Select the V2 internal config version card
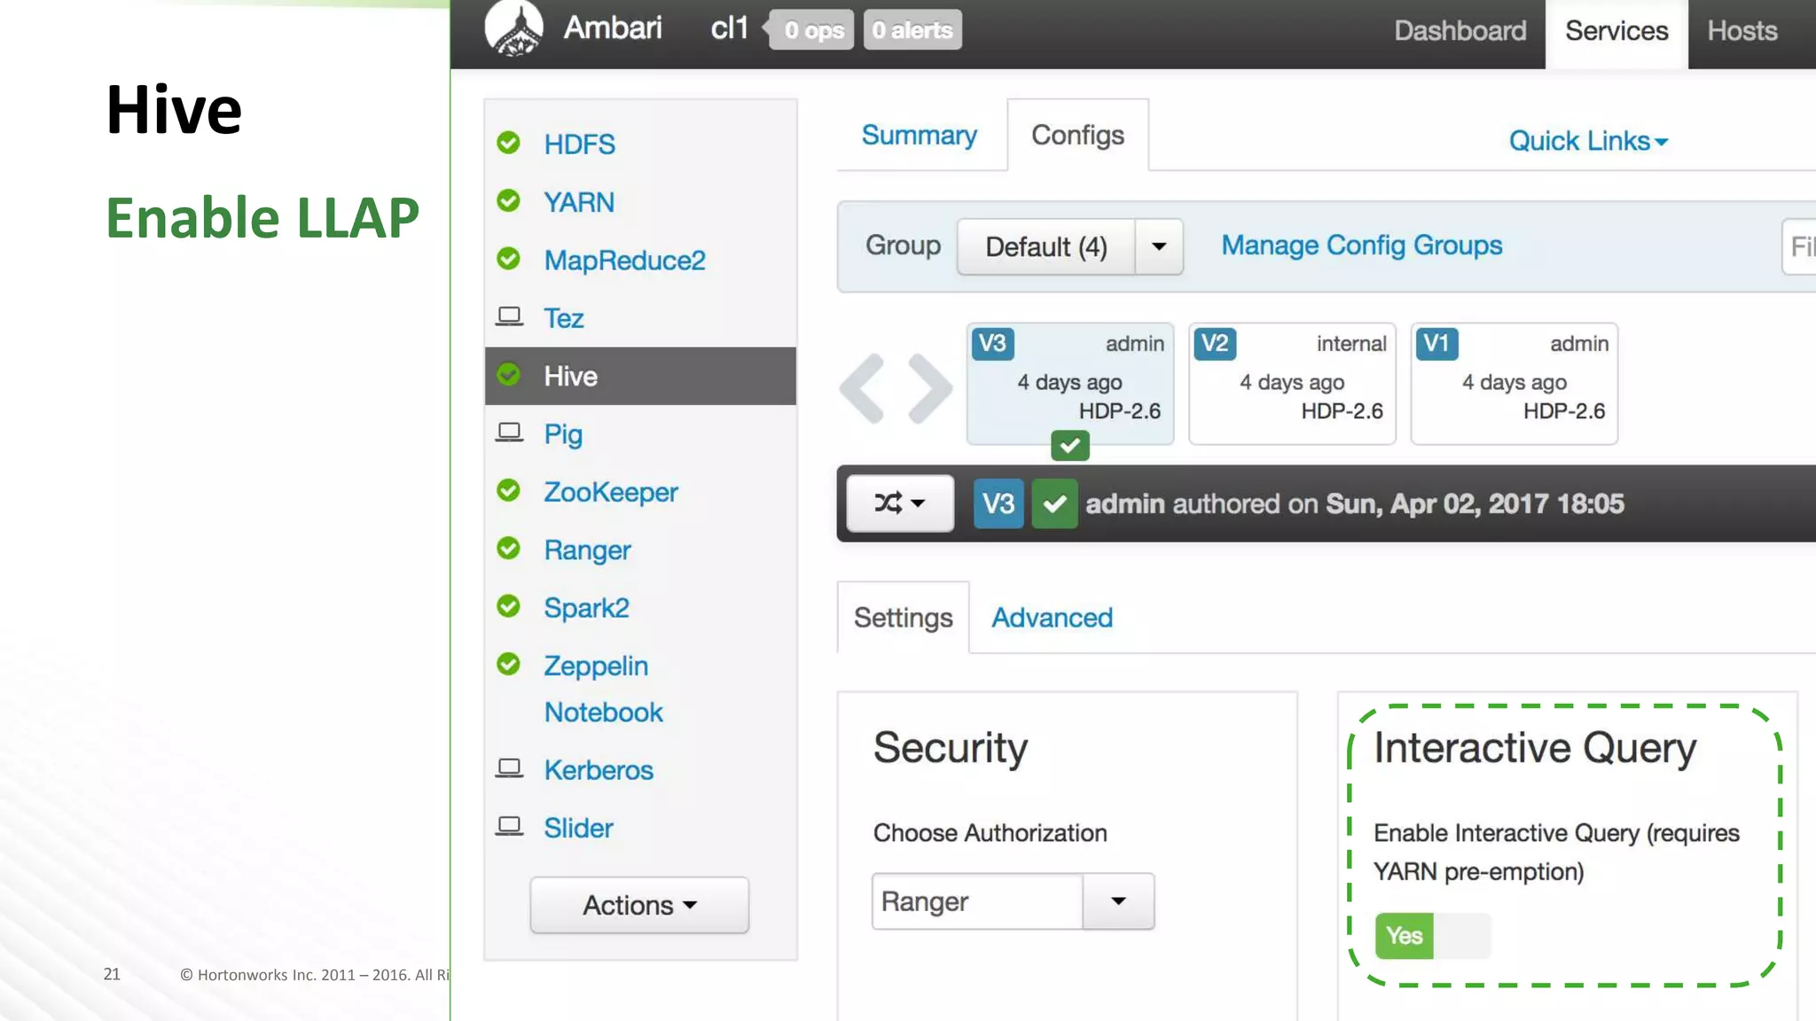Viewport: 1816px width, 1021px height. click(1292, 383)
